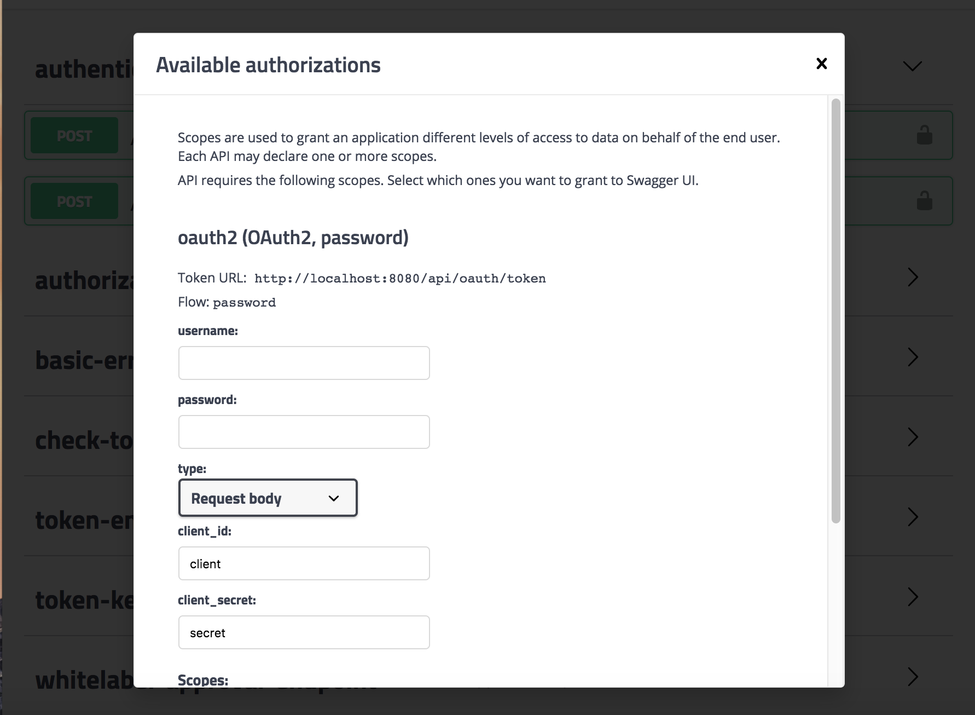The image size is (975, 715).
Task: Click the 'client_secret:' field label
Action: pos(217,600)
